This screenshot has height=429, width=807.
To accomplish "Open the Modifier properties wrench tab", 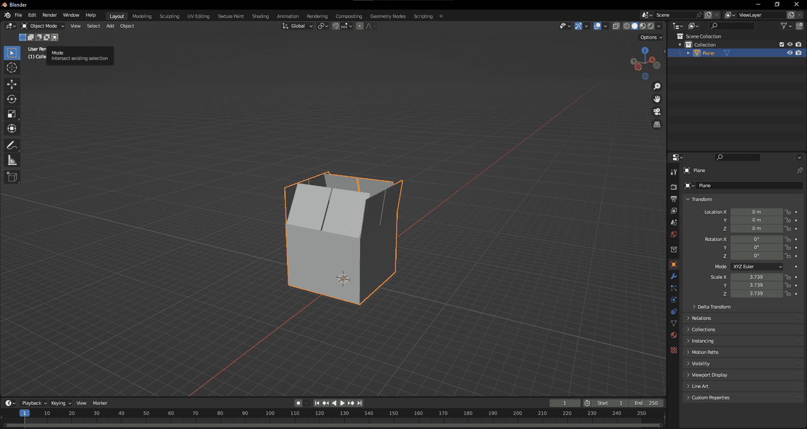I will pos(673,276).
